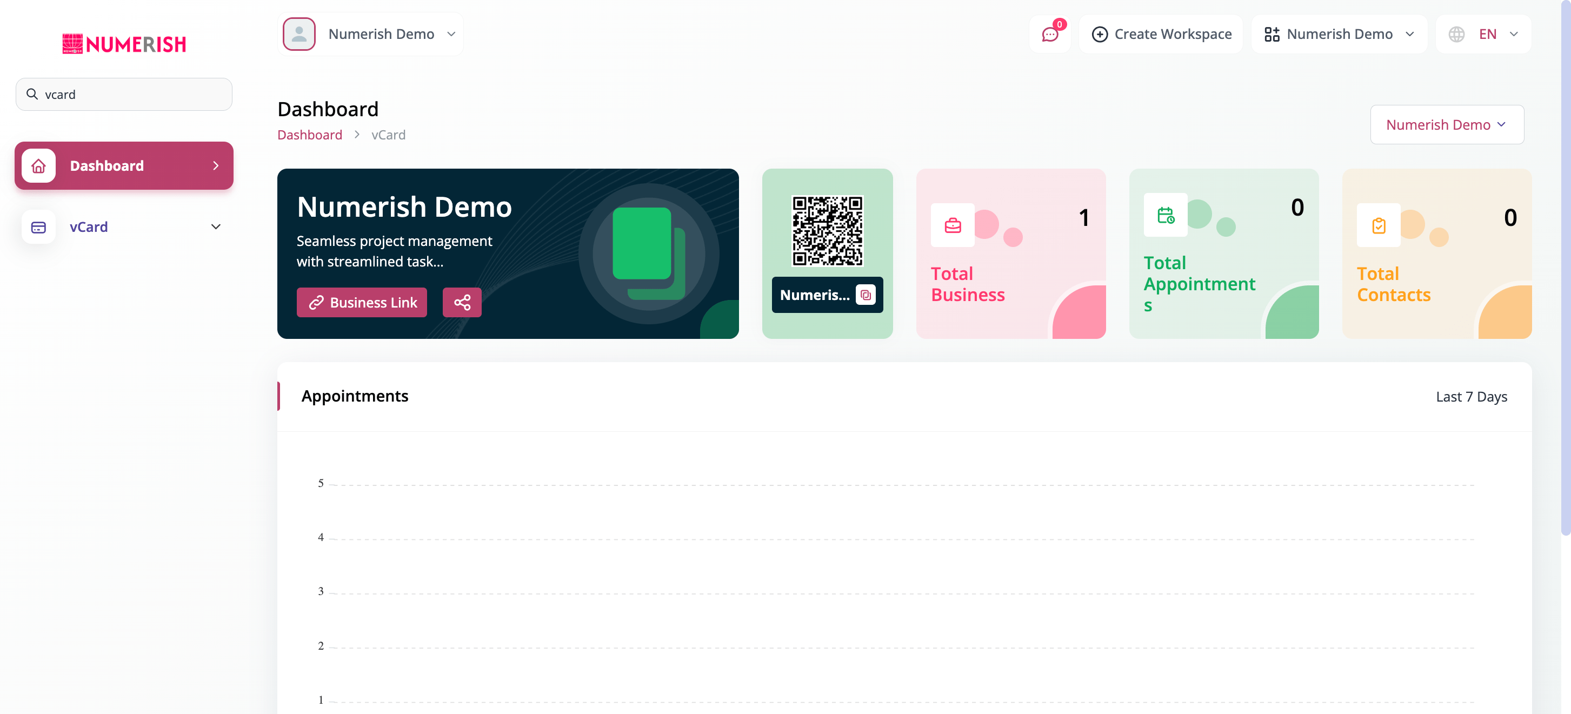Click the sidebar search field containing vcard
The width and height of the screenshot is (1571, 714).
click(x=124, y=94)
